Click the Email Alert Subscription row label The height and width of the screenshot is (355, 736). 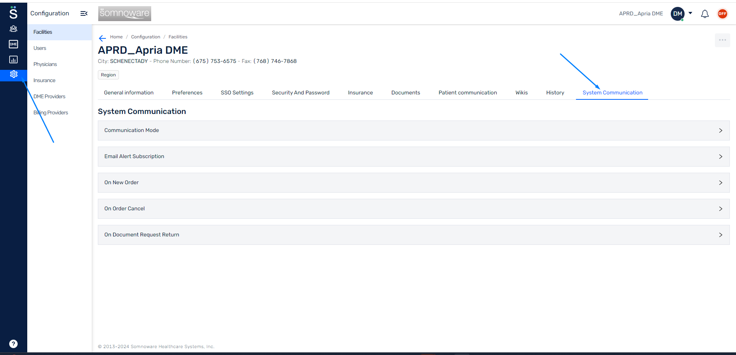[134, 157]
